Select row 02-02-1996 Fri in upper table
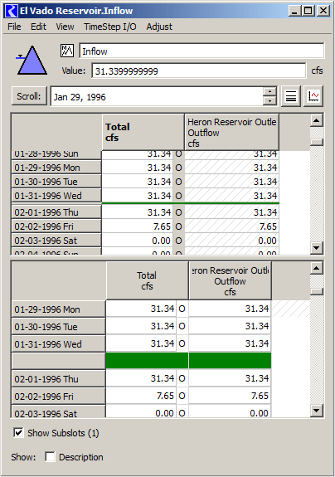 pyautogui.click(x=56, y=226)
